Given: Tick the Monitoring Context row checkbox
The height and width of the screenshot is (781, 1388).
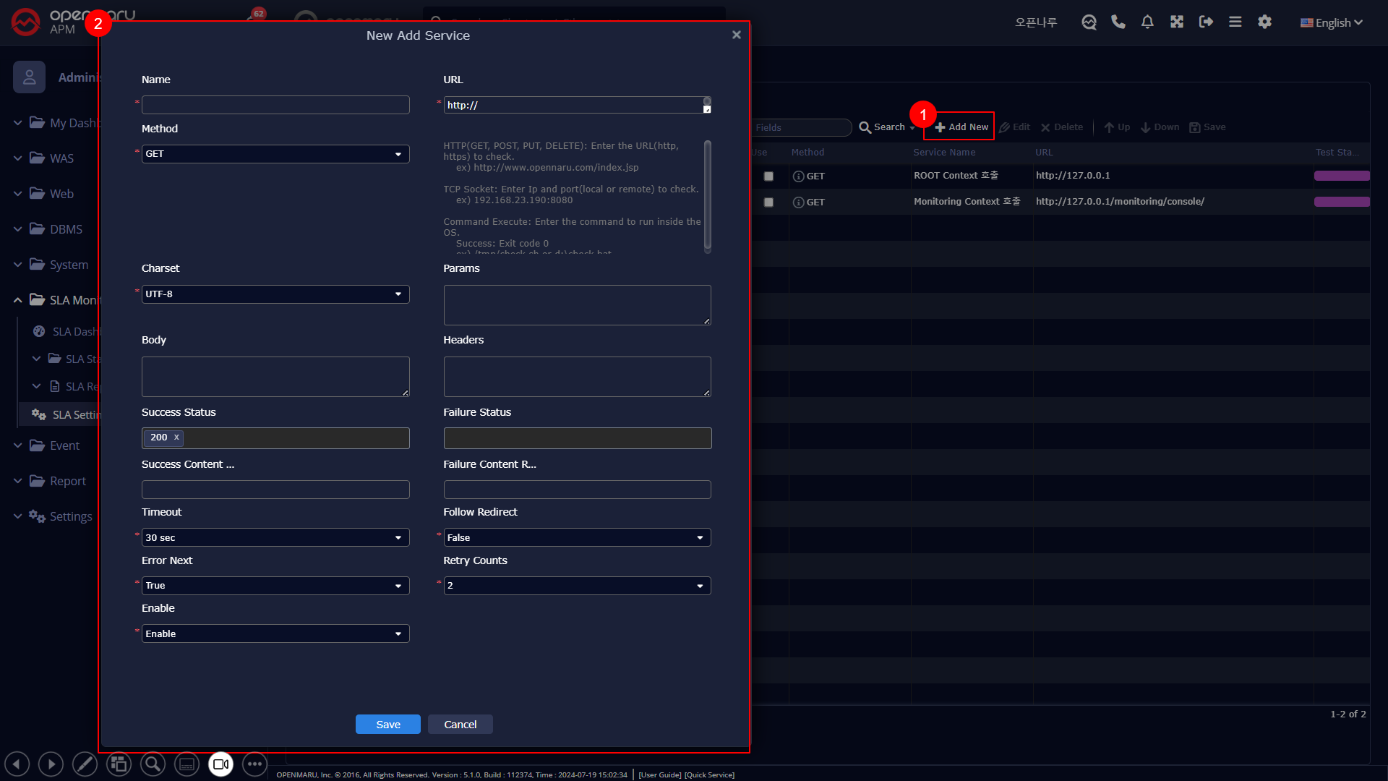Looking at the screenshot, I should pos(768,202).
